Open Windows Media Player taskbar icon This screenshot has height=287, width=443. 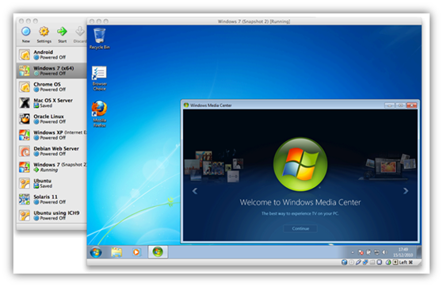coord(136,252)
